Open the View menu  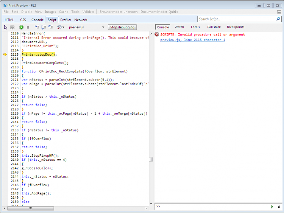pyautogui.click(x=39, y=12)
